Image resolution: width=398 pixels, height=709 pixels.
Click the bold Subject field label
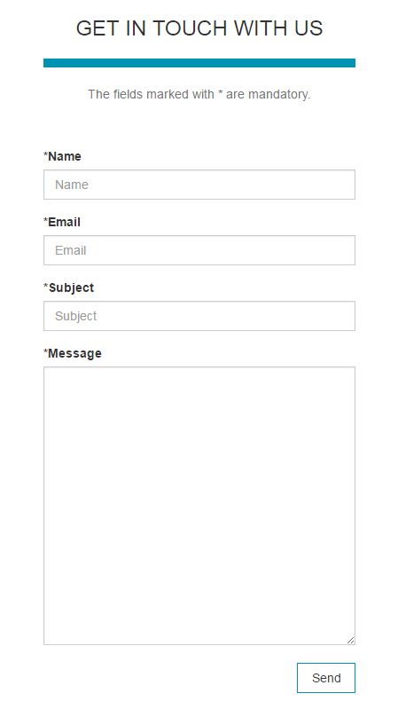[71, 288]
